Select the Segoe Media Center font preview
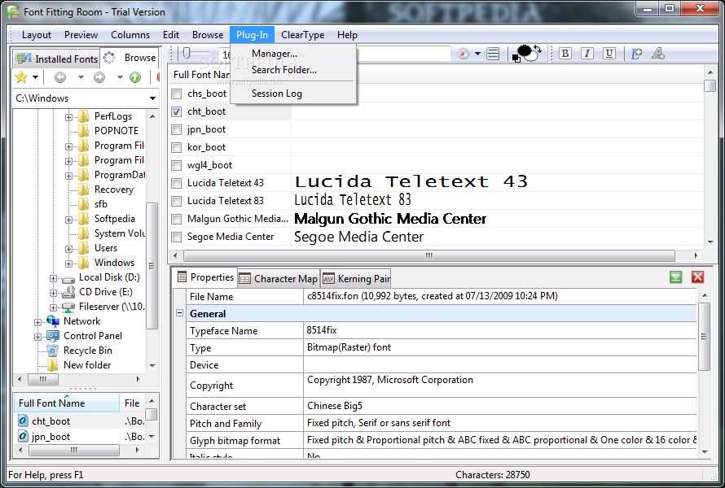This screenshot has height=488, width=725. coord(358,237)
